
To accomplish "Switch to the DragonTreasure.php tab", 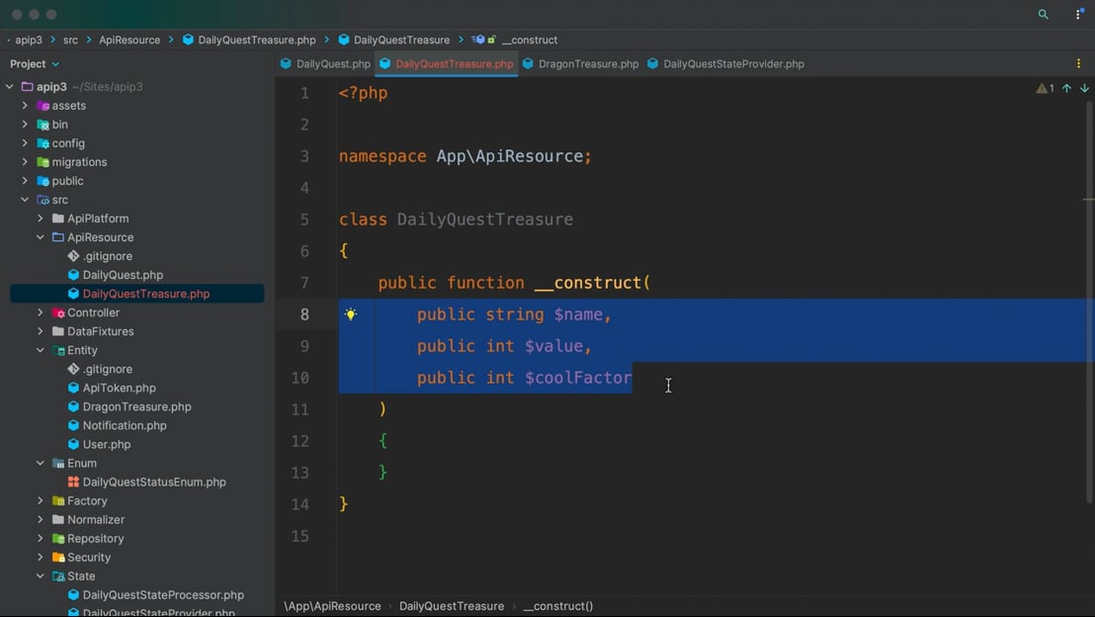I will (x=588, y=64).
